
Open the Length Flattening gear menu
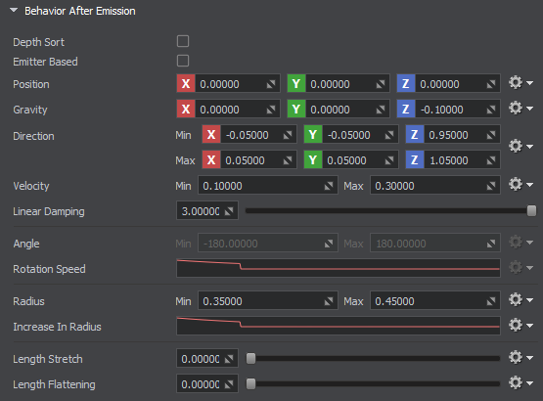(x=520, y=383)
